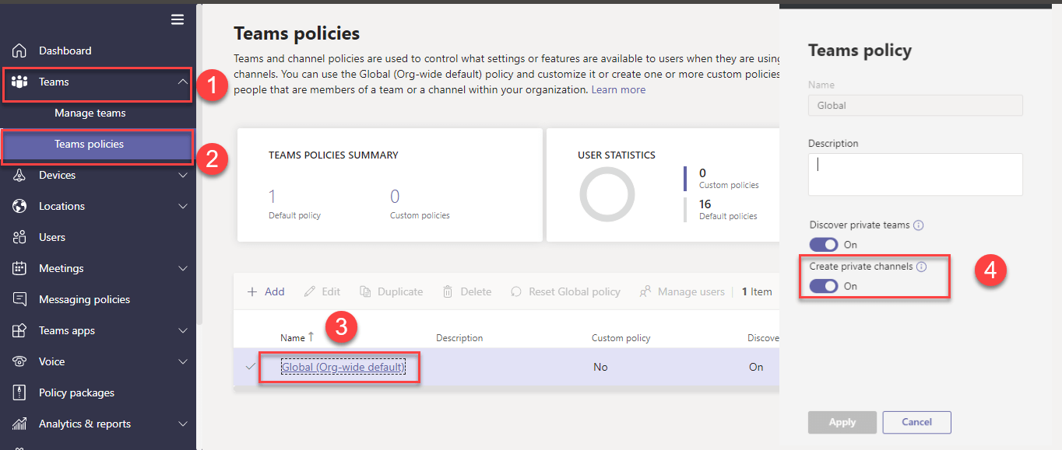The width and height of the screenshot is (1062, 450).
Task: Click the info icon beside Discover private teams
Action: point(918,225)
